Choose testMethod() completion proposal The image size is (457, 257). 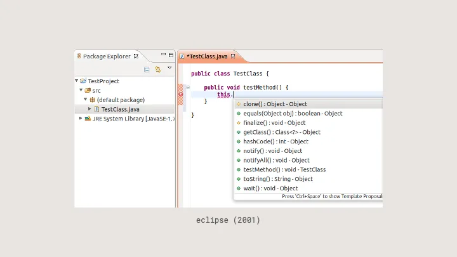pos(308,169)
